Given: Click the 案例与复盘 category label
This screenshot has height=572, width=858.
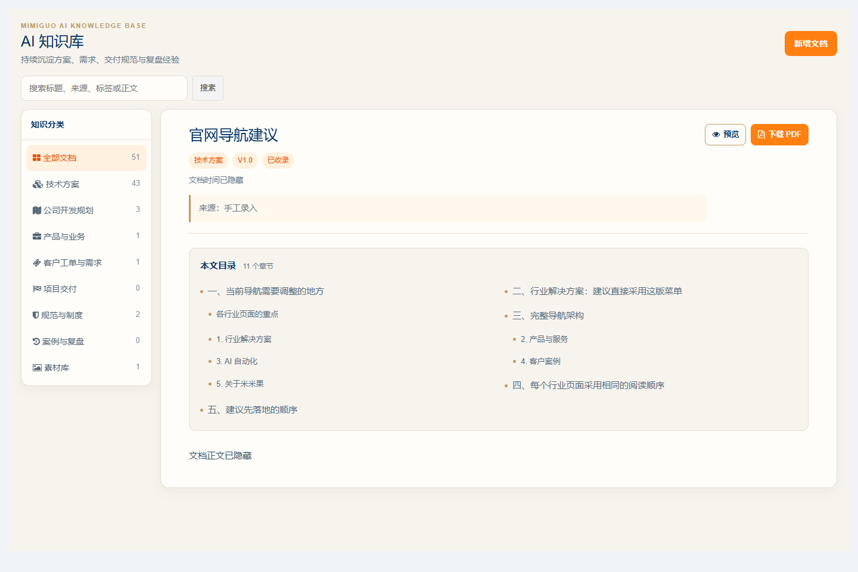Looking at the screenshot, I should point(63,341).
